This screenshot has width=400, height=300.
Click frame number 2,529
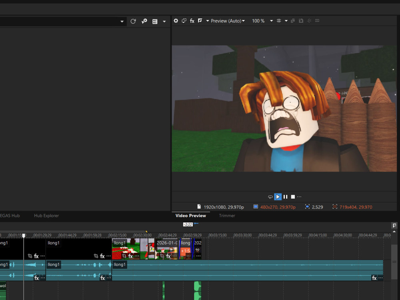tap(317, 207)
